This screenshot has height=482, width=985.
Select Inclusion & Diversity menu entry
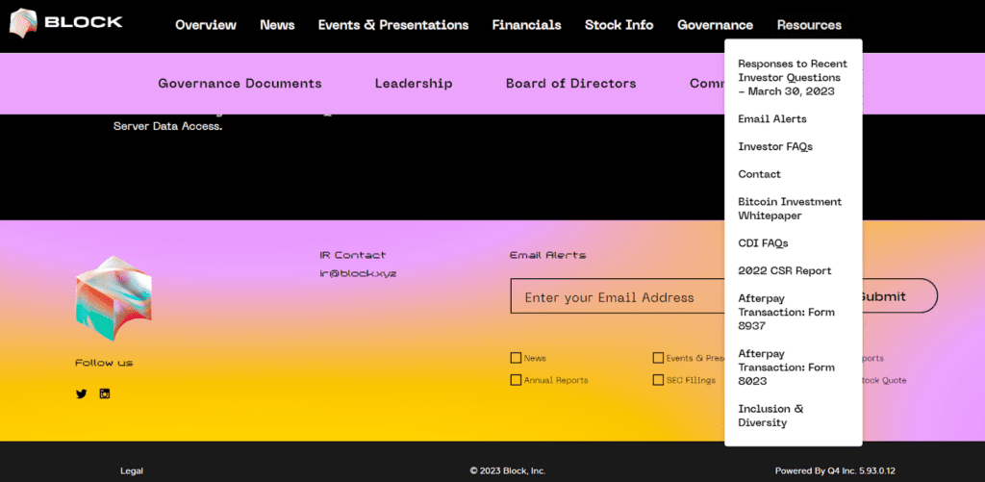click(x=770, y=416)
